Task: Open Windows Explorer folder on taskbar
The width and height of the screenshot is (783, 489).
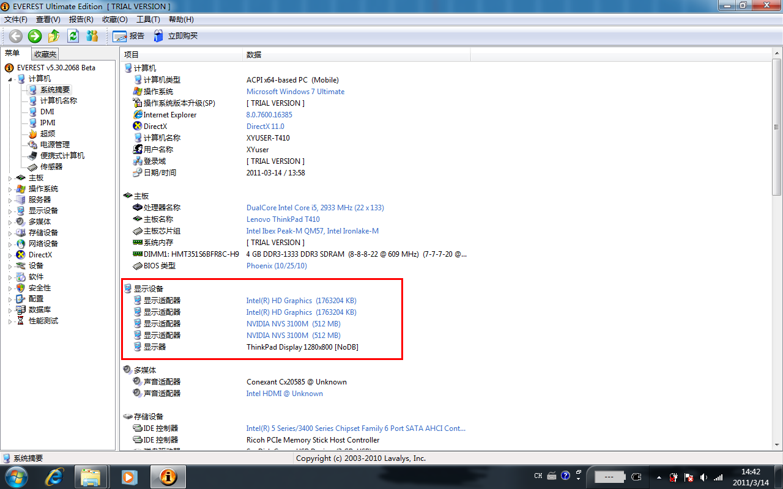Action: (91, 477)
